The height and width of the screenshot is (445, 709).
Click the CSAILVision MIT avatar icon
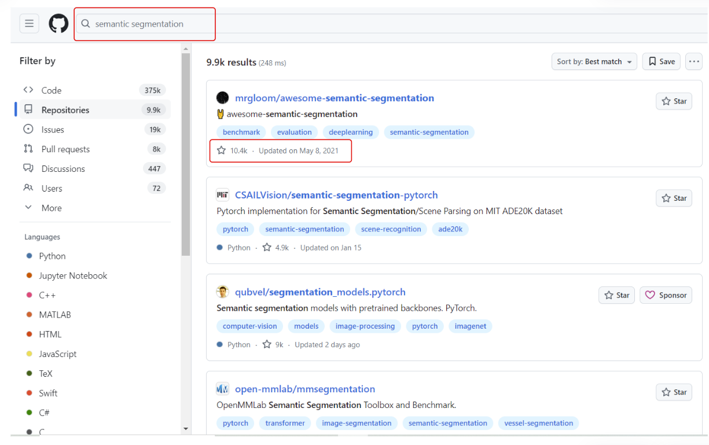(223, 195)
